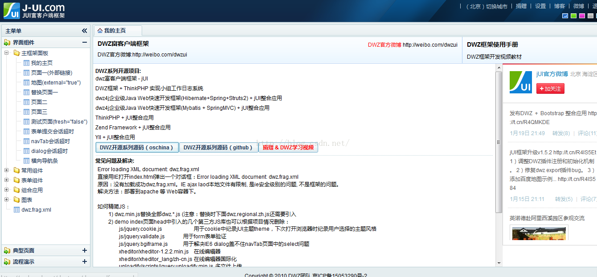The image size is (597, 277).
Task: Click the jUI logo thumbnail in the weibo panel
Action: (520, 82)
